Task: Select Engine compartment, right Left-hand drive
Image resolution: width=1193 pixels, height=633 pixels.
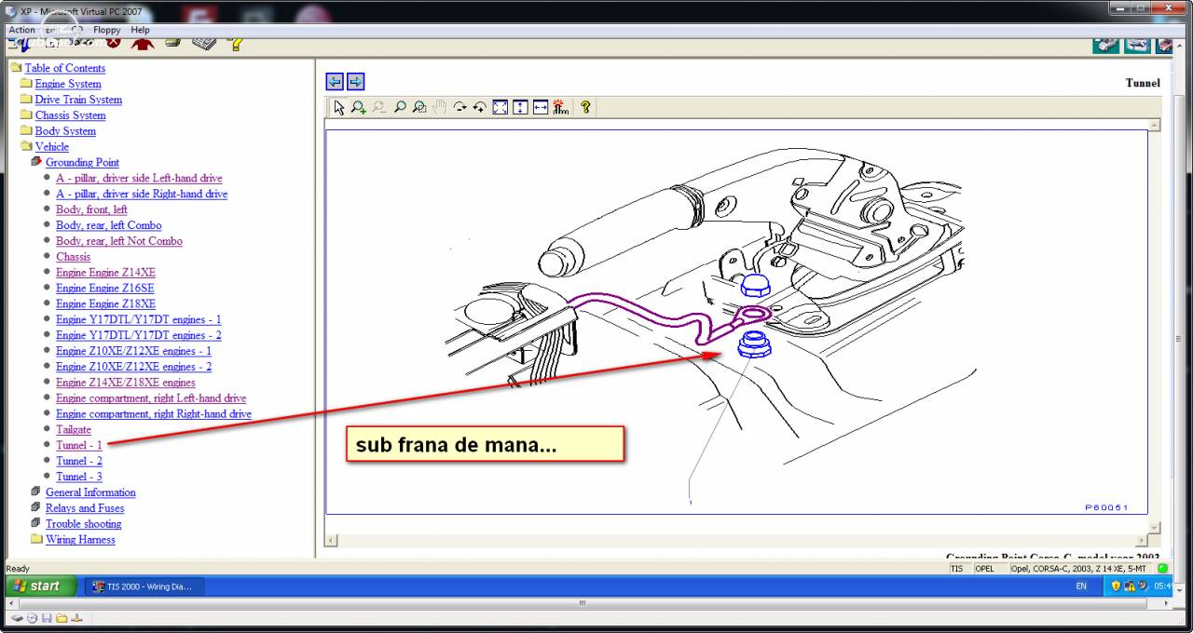Action: click(x=151, y=398)
